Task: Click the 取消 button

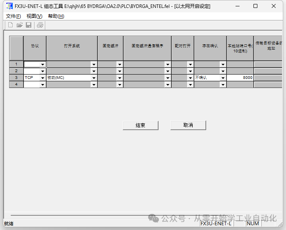Action: pyautogui.click(x=188, y=125)
